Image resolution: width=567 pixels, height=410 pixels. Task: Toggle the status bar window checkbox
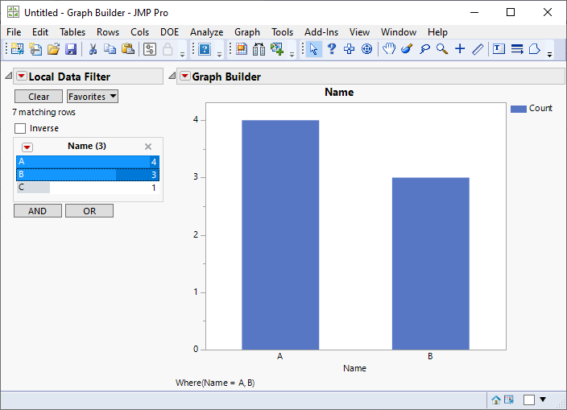[x=529, y=400]
